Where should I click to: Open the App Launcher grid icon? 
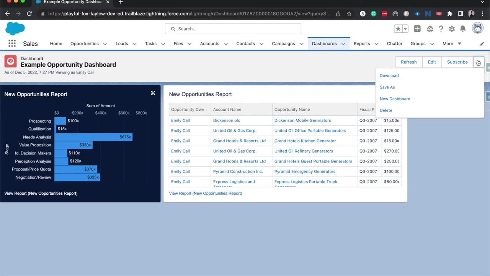pos(12,44)
